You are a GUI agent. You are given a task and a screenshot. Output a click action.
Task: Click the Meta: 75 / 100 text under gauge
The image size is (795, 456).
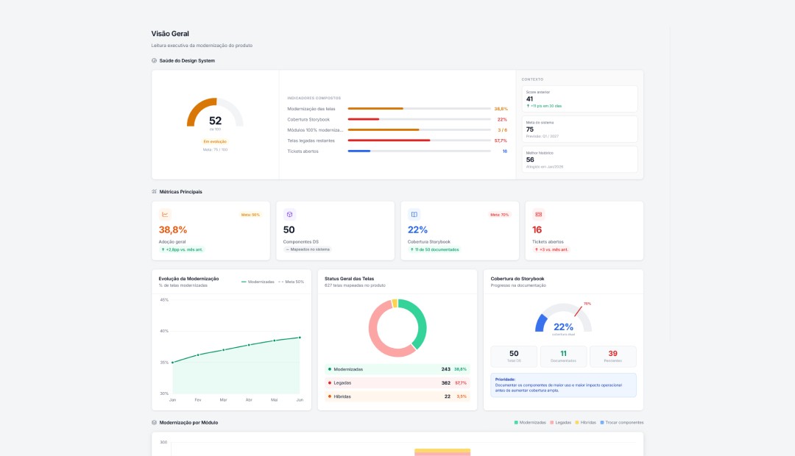(215, 149)
